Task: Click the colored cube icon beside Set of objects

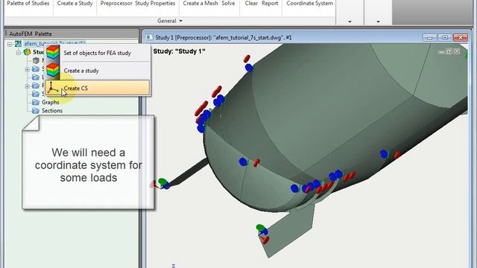Action: 53,53
